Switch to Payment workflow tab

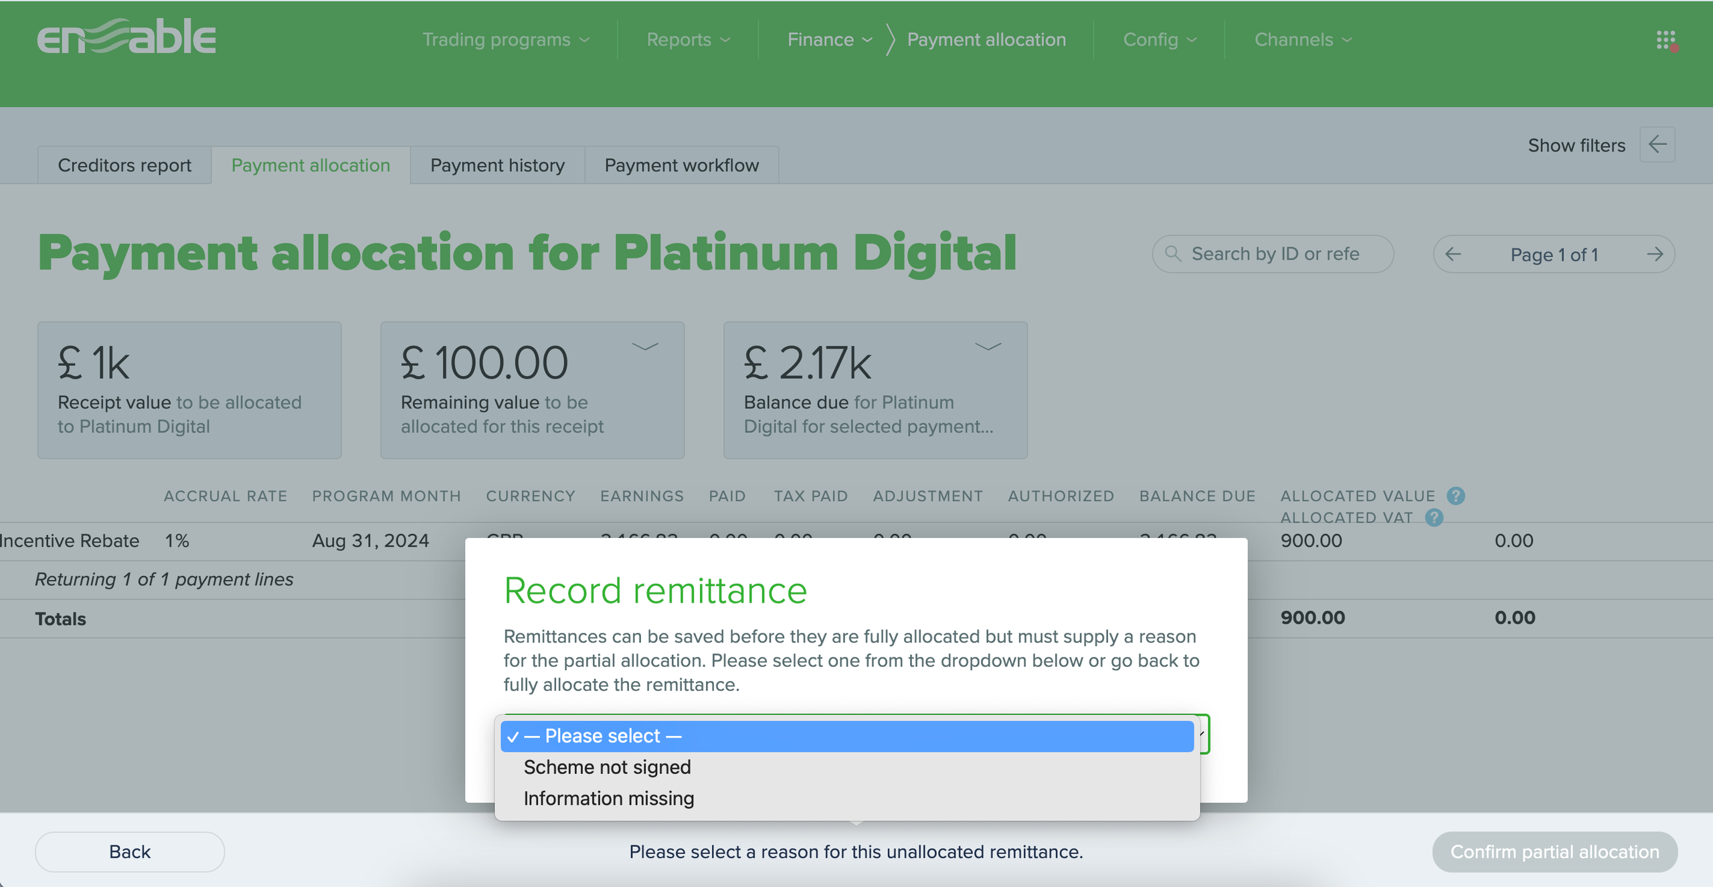[681, 165]
